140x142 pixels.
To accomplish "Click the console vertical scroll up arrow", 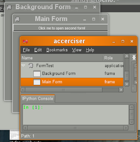I will click(132, 108).
